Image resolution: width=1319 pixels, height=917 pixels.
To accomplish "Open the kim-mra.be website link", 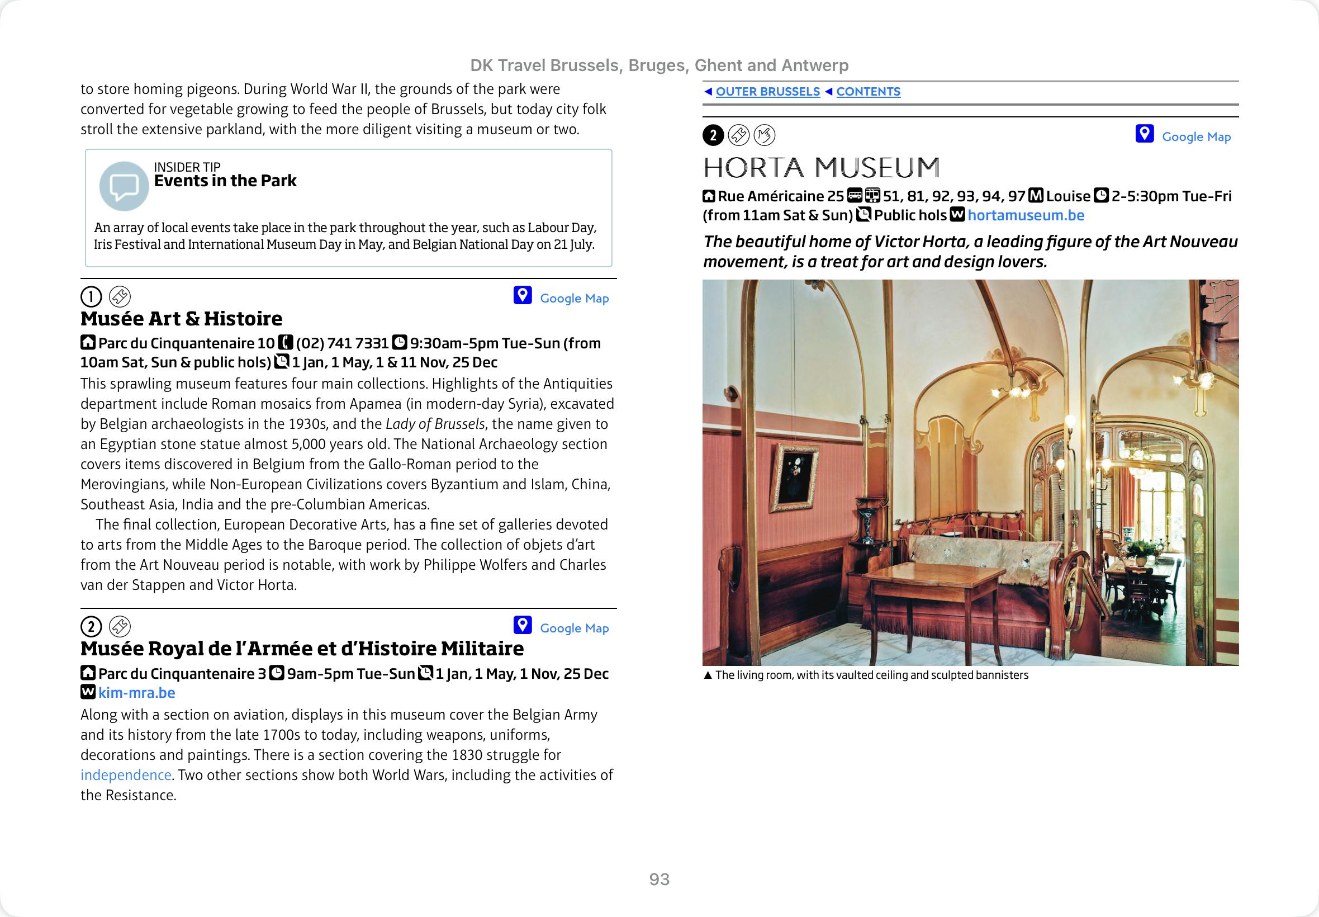I will tap(137, 693).
